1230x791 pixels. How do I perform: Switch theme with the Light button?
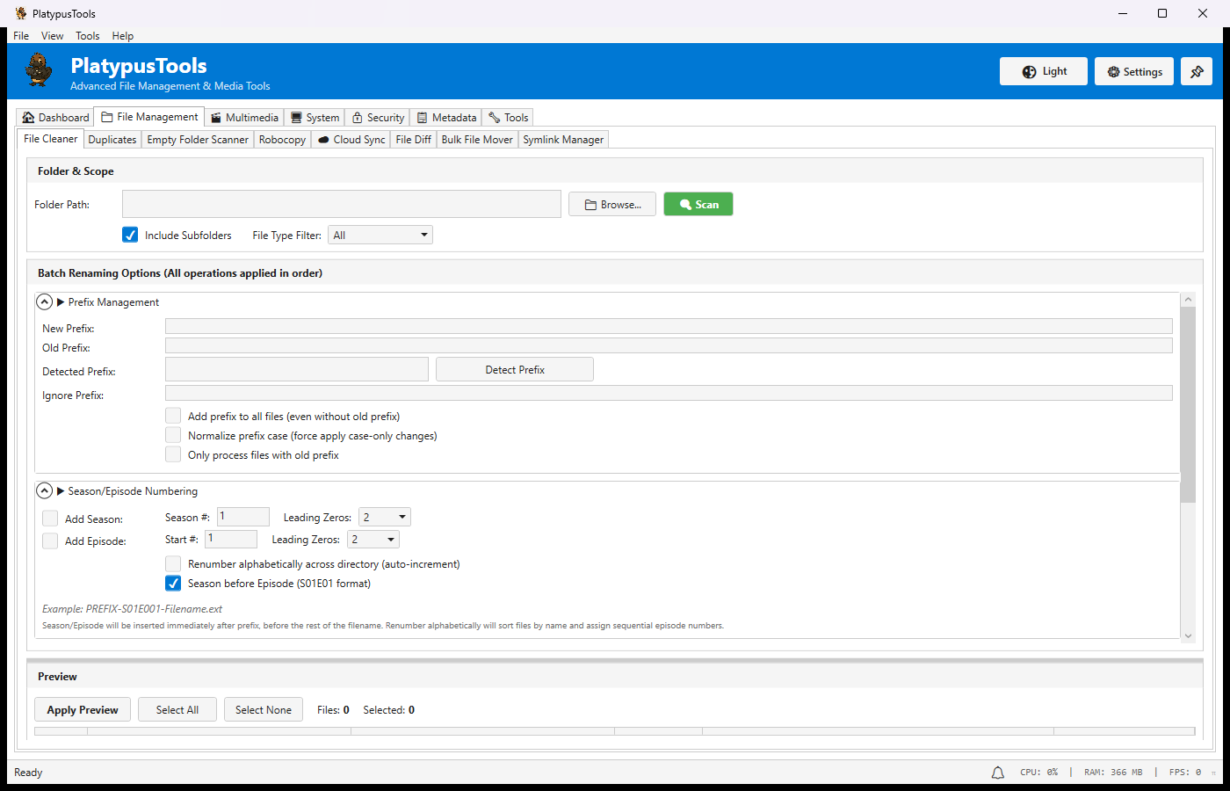1044,72
